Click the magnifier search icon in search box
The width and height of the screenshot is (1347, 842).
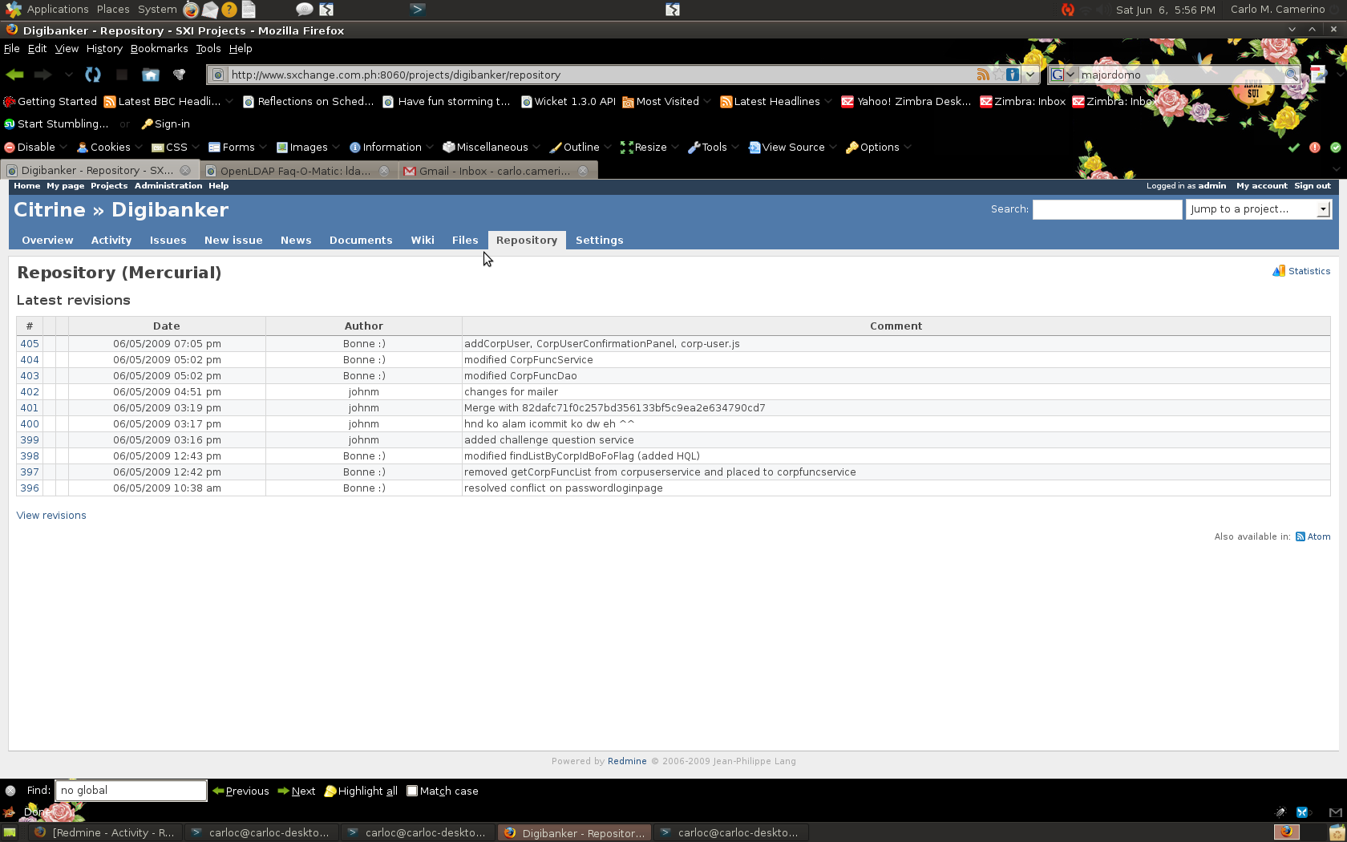[1291, 75]
